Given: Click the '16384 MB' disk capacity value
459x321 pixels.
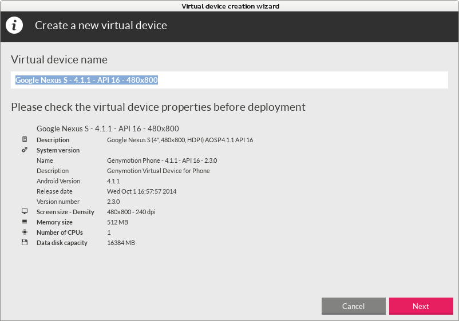Looking at the screenshot, I should 121,243.
